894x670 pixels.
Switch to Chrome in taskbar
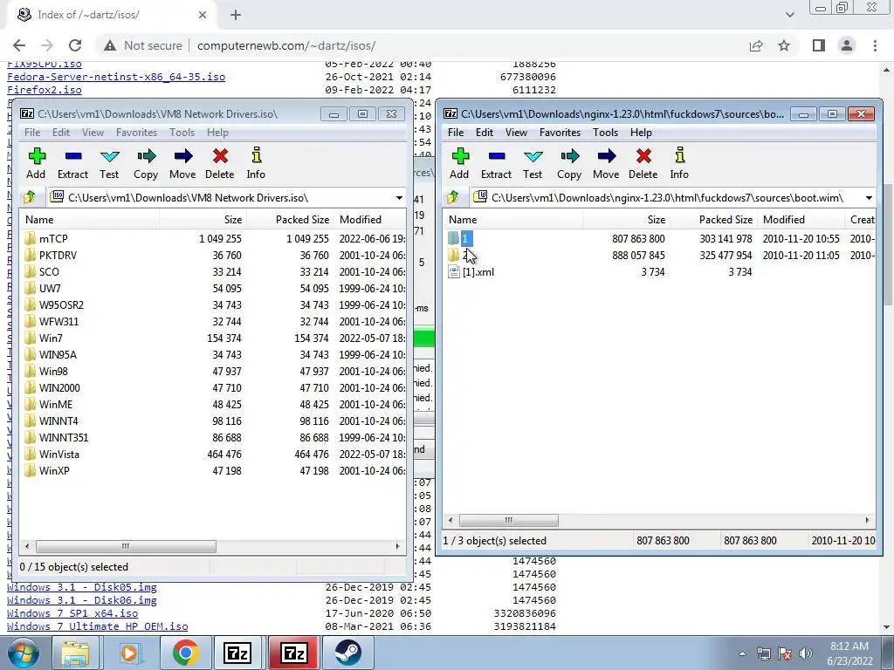pyautogui.click(x=185, y=653)
